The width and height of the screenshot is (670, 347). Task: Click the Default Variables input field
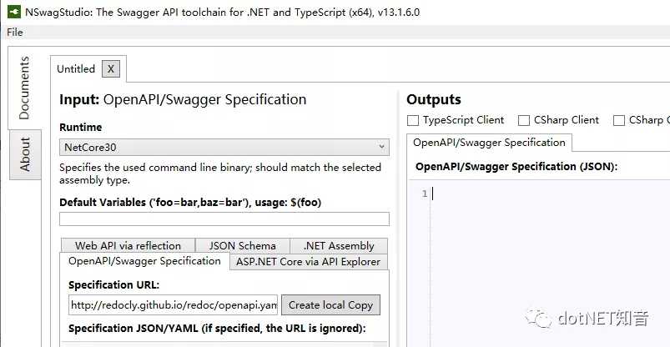coord(224,219)
